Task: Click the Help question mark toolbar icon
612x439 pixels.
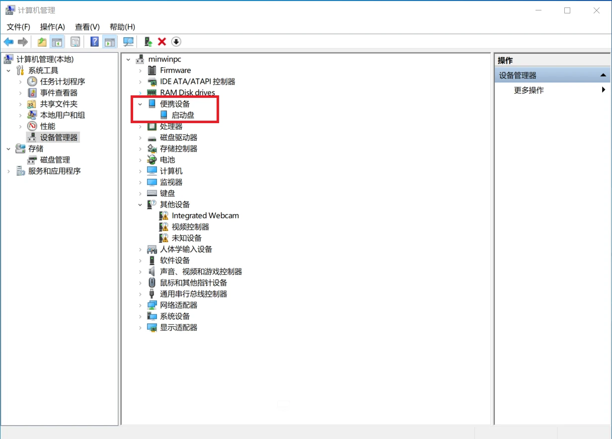Action: pos(94,42)
